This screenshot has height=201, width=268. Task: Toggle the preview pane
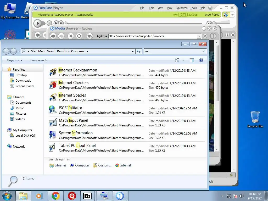(192, 60)
